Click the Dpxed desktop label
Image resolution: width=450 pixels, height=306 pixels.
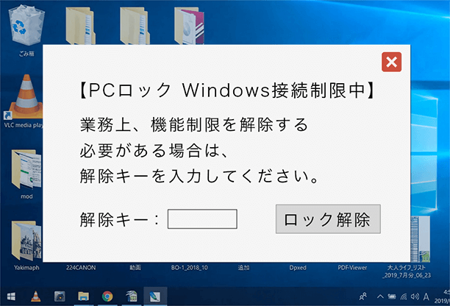pyautogui.click(x=298, y=268)
